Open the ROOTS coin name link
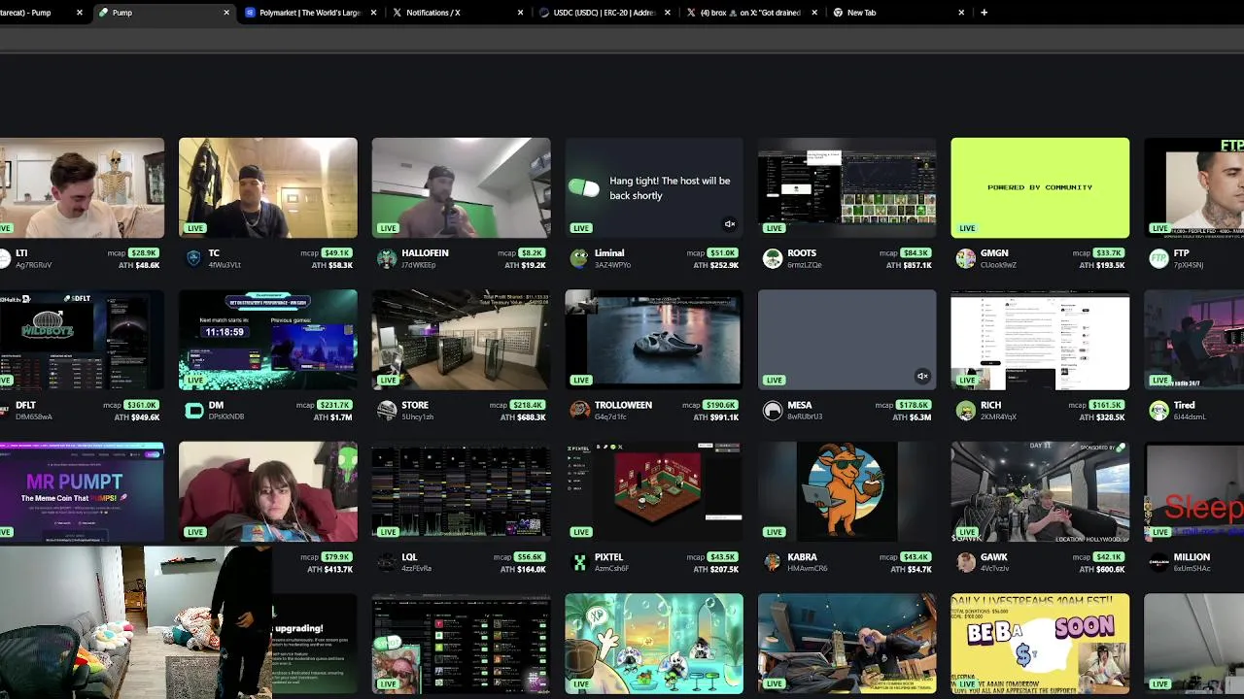 (x=802, y=253)
